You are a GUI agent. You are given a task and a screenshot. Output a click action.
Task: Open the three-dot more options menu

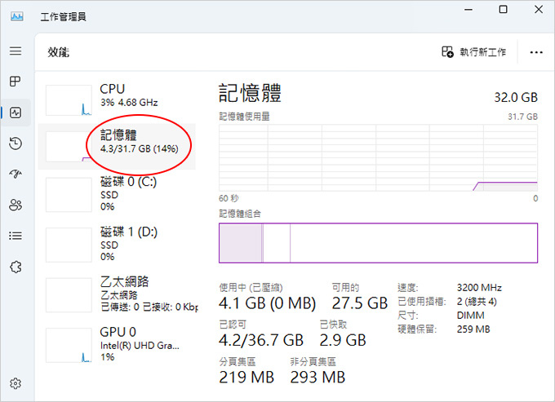click(x=536, y=52)
